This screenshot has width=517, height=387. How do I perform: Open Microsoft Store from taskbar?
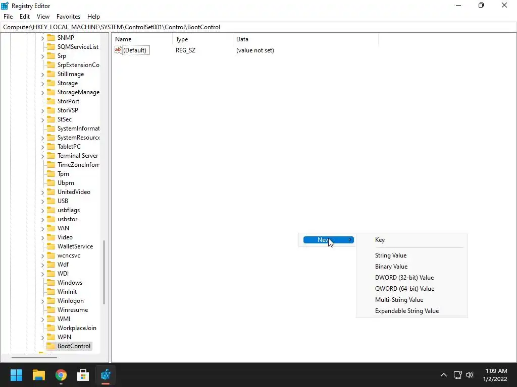(x=83, y=375)
